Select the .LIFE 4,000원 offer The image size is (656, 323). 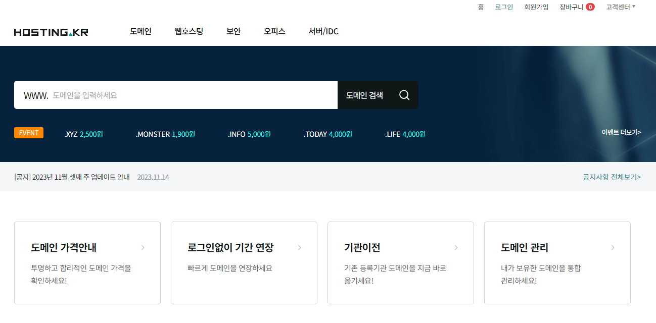pos(405,134)
